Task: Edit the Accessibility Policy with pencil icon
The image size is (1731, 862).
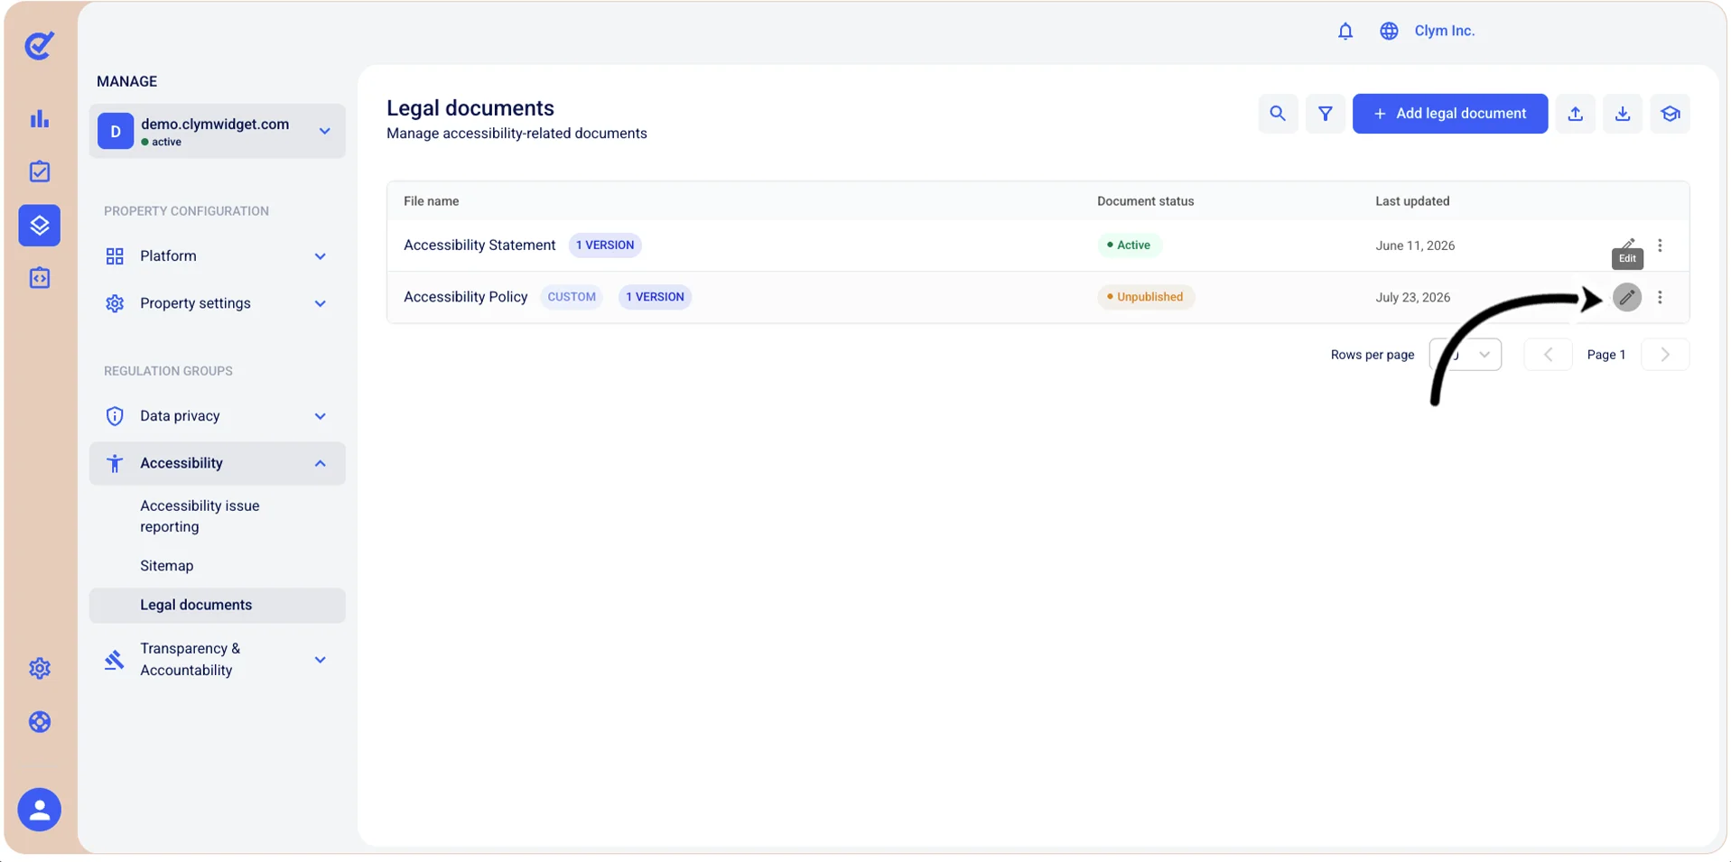Action: click(x=1627, y=297)
